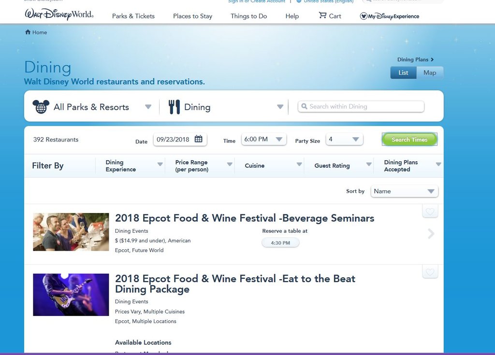Open Parks & Tickets menu
495x355 pixels.
(133, 16)
